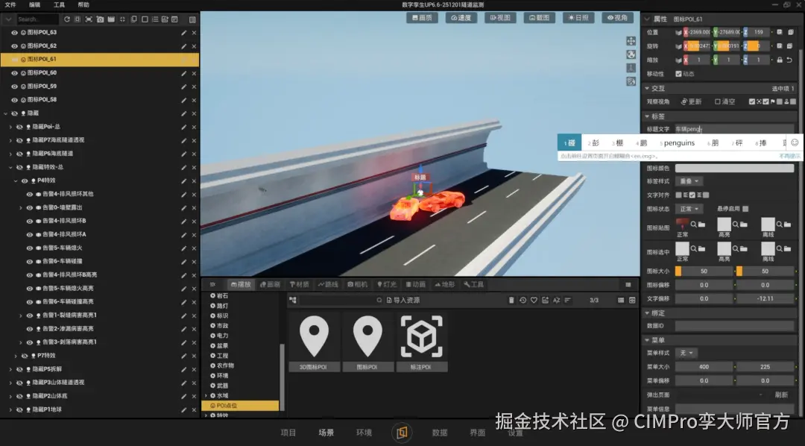
Task: Open the 图标状态 正常 dropdown
Action: [689, 209]
